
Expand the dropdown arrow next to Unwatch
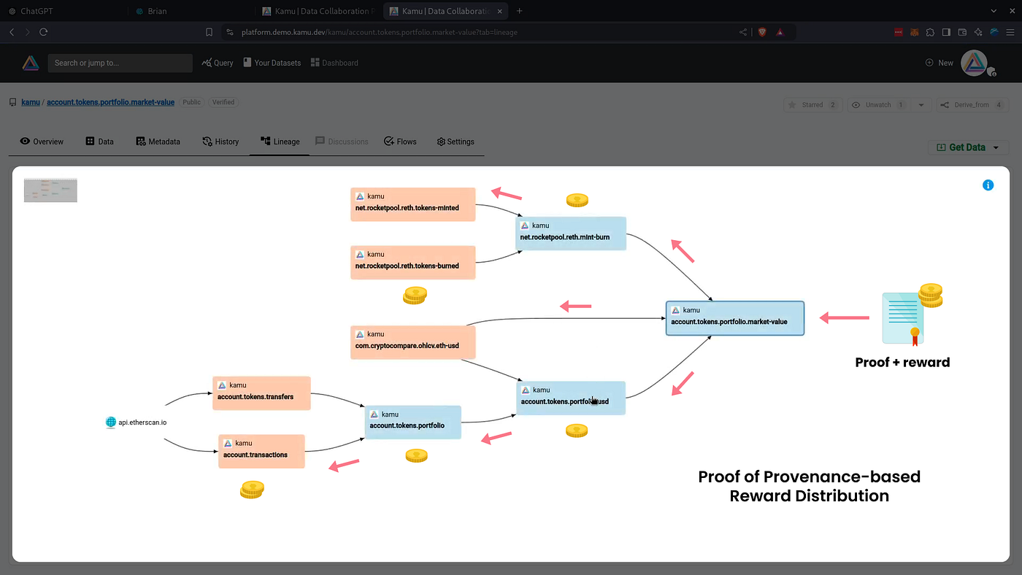click(x=920, y=104)
